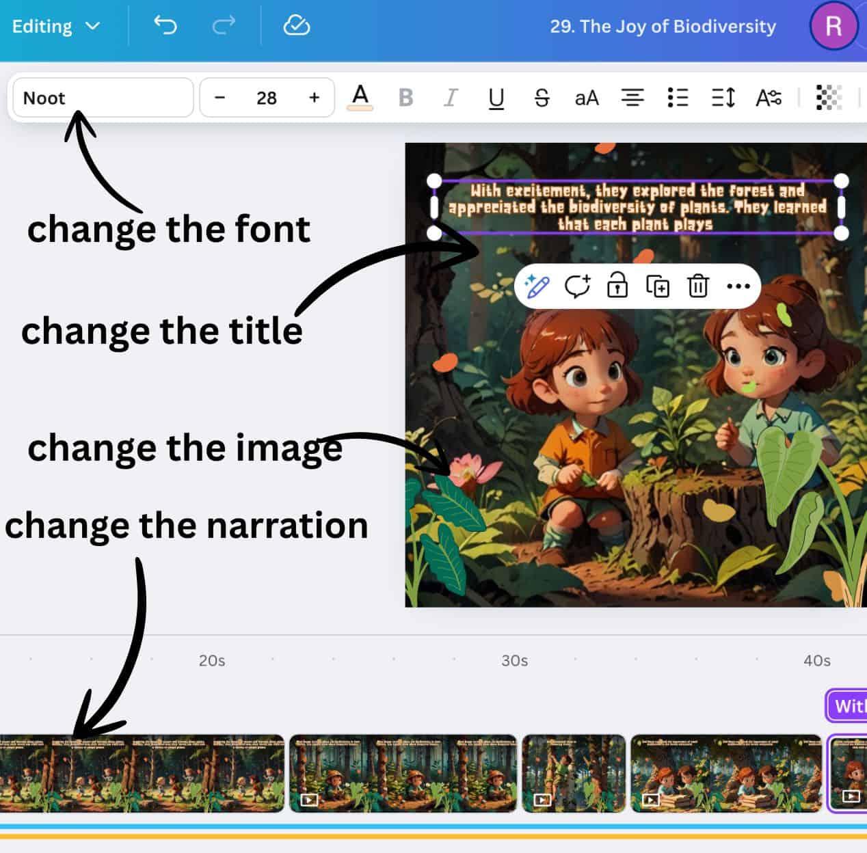
Task: Click the cloud save status icon
Action: pyautogui.click(x=296, y=26)
